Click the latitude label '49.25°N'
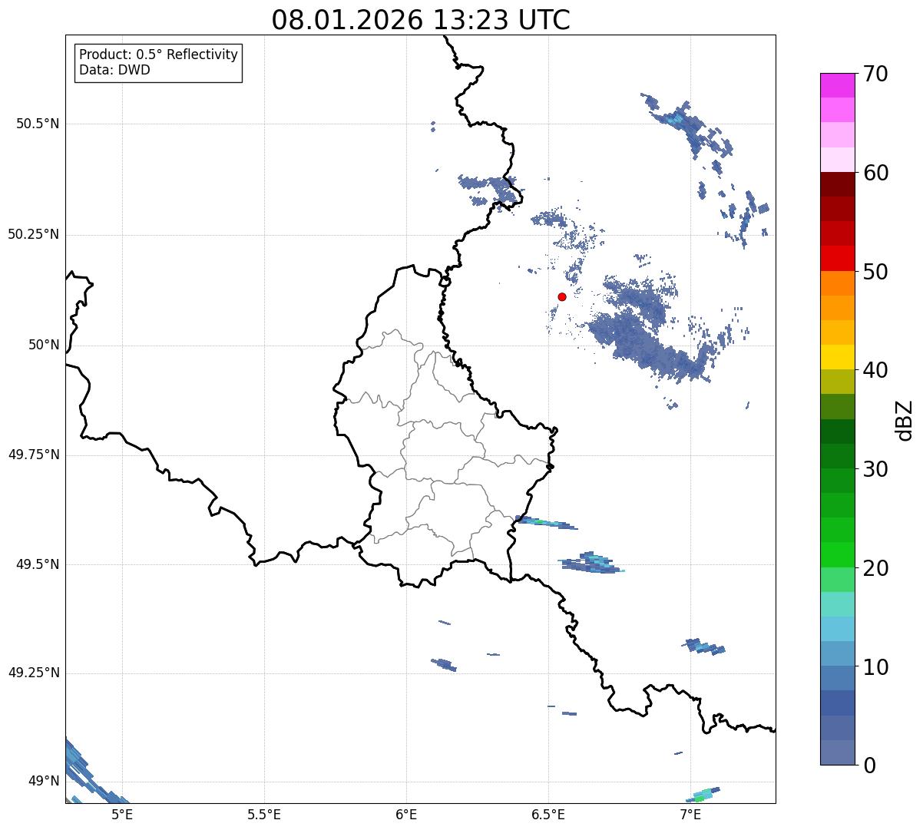 click(34, 673)
